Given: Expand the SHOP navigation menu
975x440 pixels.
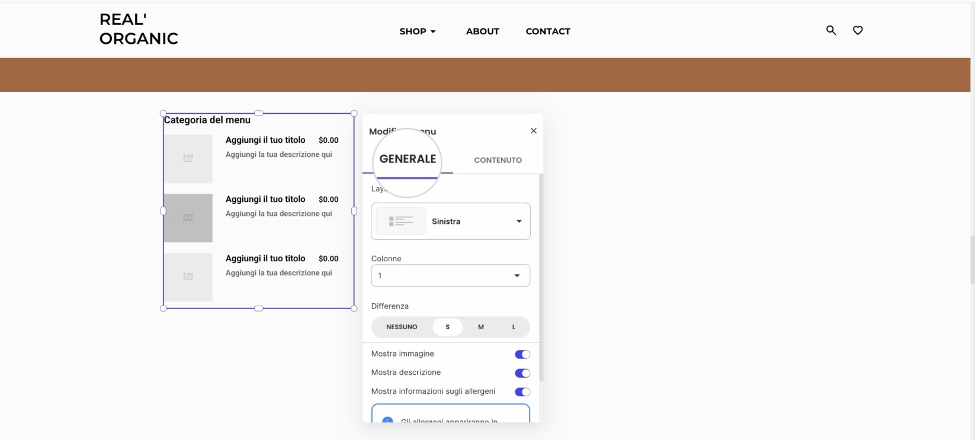Looking at the screenshot, I should coord(418,31).
